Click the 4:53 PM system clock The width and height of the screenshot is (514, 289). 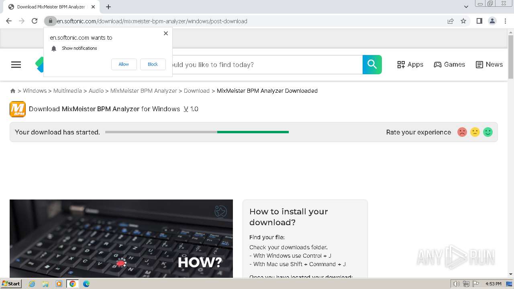point(493,284)
